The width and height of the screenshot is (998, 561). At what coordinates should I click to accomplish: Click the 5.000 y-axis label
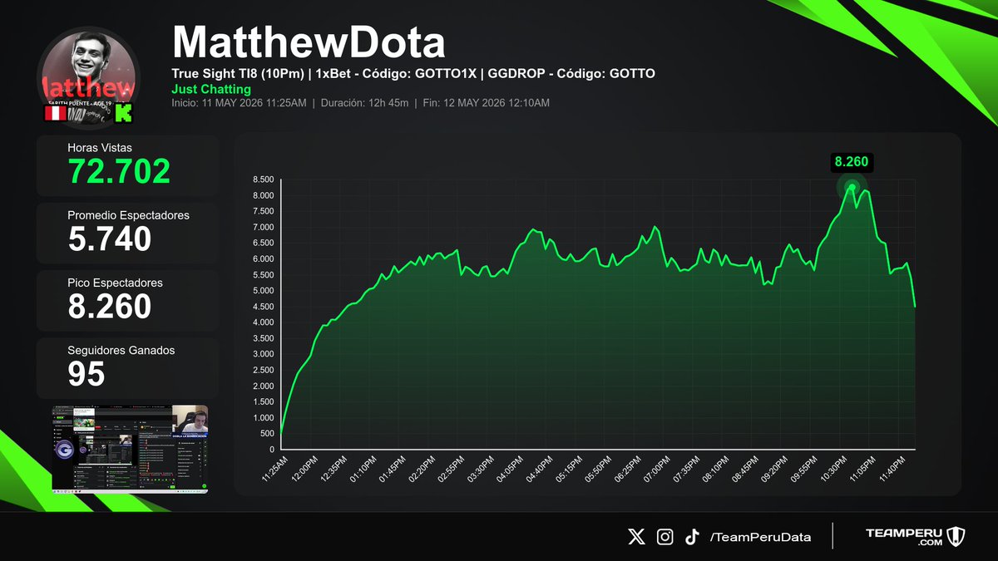(x=264, y=291)
